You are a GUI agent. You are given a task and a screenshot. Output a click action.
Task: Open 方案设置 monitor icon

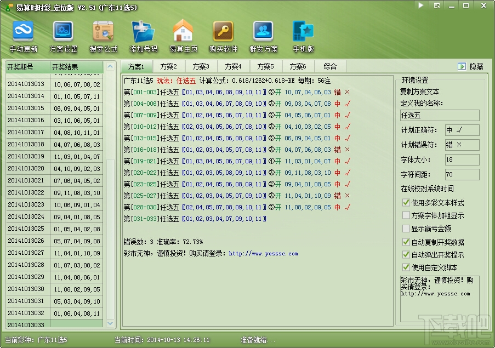click(x=63, y=31)
